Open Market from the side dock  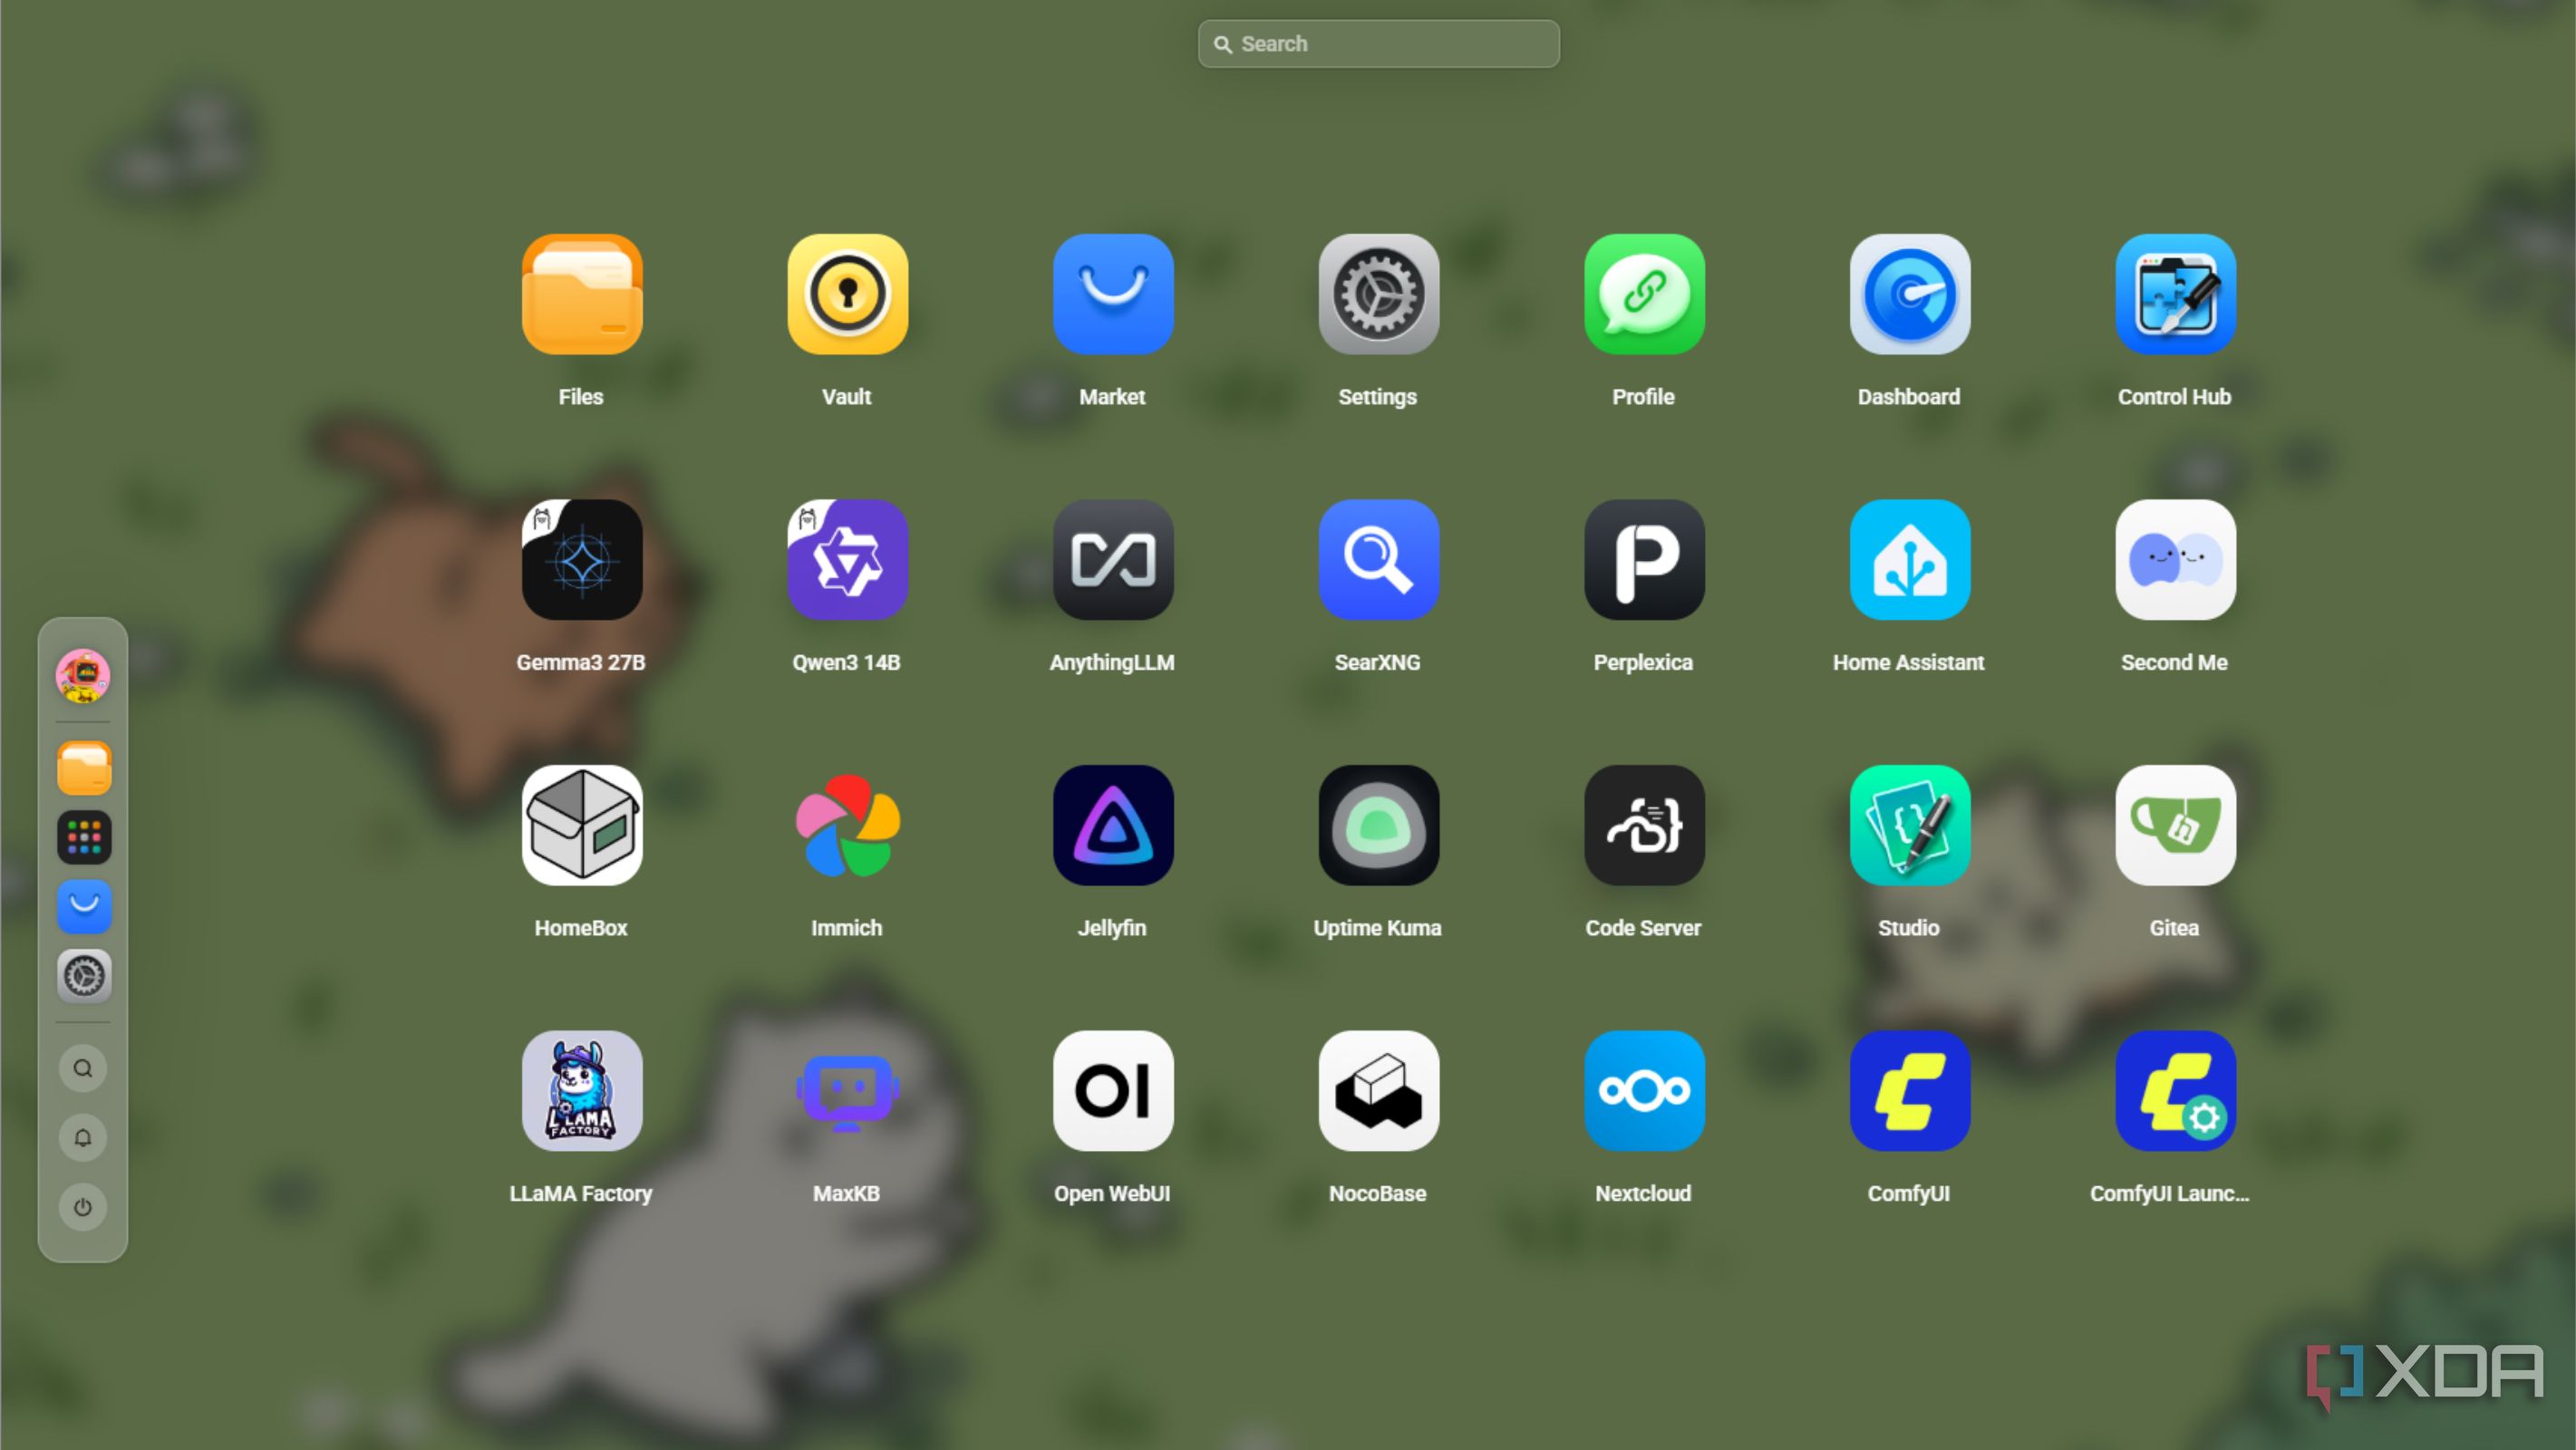pyautogui.click(x=84, y=906)
